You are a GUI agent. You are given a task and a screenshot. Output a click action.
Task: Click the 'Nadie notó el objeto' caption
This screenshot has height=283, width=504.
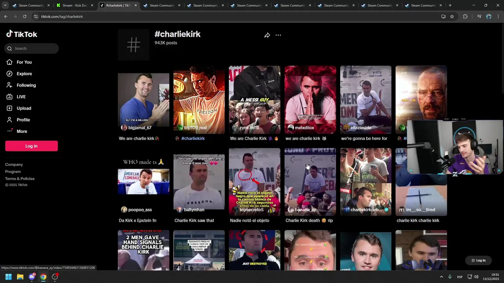tap(250, 221)
